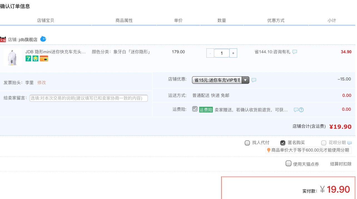
Task: Click the green consumer protection badge under the product title
Action: (36, 59)
